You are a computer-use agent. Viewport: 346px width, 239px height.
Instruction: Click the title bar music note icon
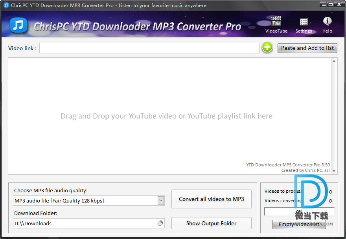click(6, 5)
